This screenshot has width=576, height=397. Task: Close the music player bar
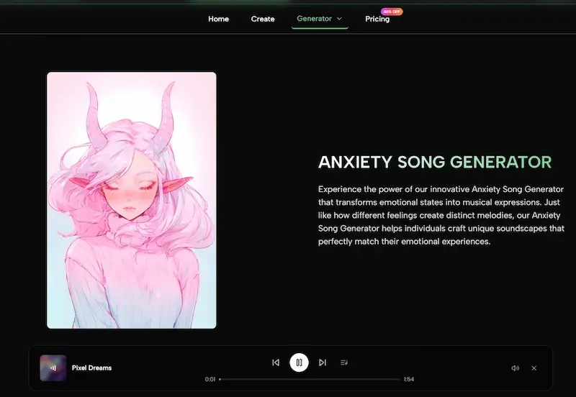tap(534, 368)
